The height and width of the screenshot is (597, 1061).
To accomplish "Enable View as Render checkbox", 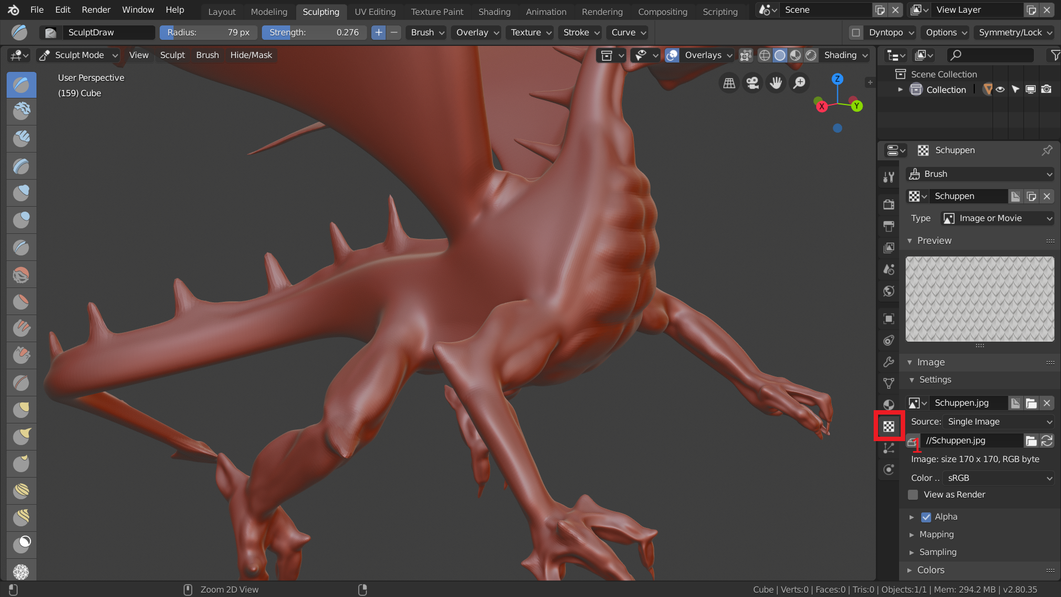I will 913,495.
